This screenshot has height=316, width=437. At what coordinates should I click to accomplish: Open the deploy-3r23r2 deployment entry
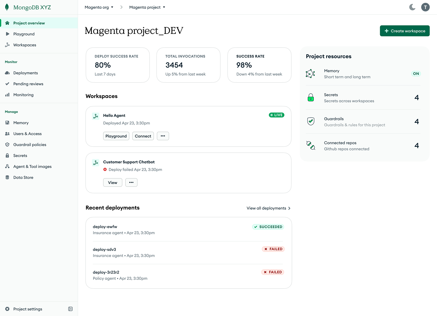point(188,275)
